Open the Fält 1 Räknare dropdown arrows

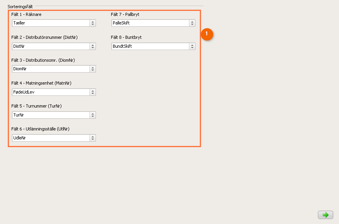tap(93, 23)
